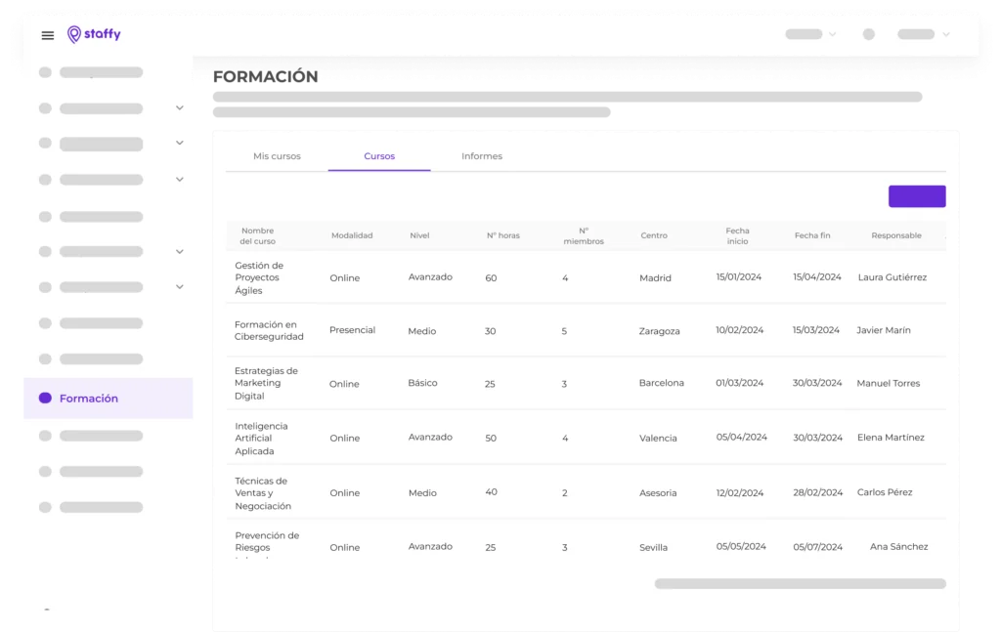Open the Informes tab
This screenshot has width=1001, height=632.
(x=482, y=156)
